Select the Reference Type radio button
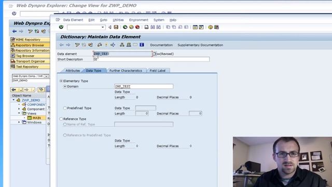The image size is (332, 187). point(61,119)
